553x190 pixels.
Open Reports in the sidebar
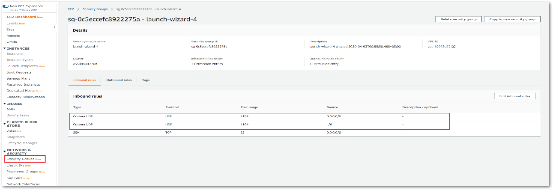pyautogui.click(x=13, y=36)
